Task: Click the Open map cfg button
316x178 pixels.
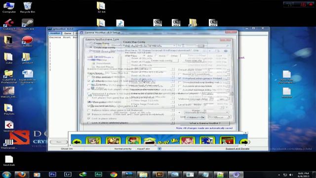Action: pyautogui.click(x=193, y=60)
